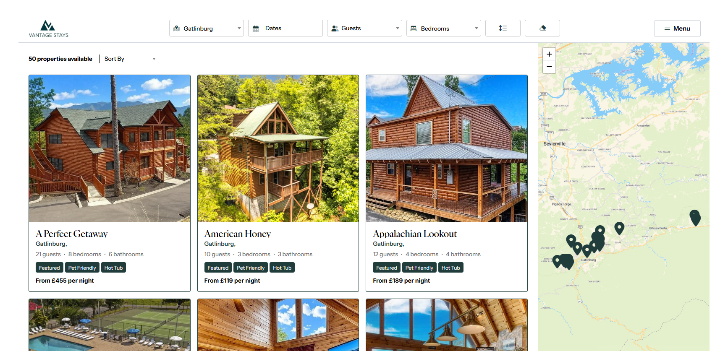Click the Hot Tub tag on Appalachian Lookout
728x351 pixels.
[450, 268]
